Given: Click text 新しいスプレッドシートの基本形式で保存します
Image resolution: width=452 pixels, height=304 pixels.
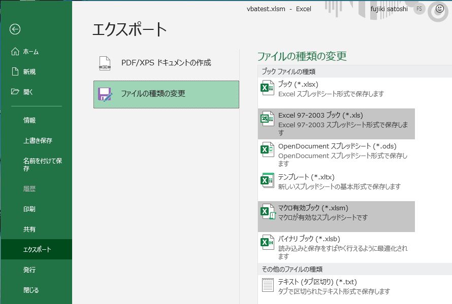Looking at the screenshot, I should coord(339,186).
